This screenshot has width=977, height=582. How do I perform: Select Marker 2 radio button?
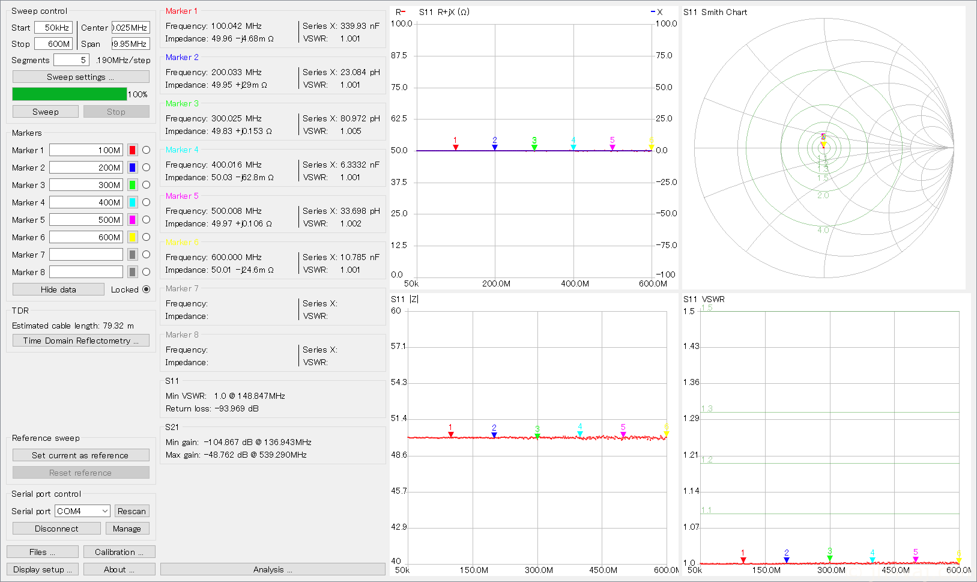[x=146, y=168]
